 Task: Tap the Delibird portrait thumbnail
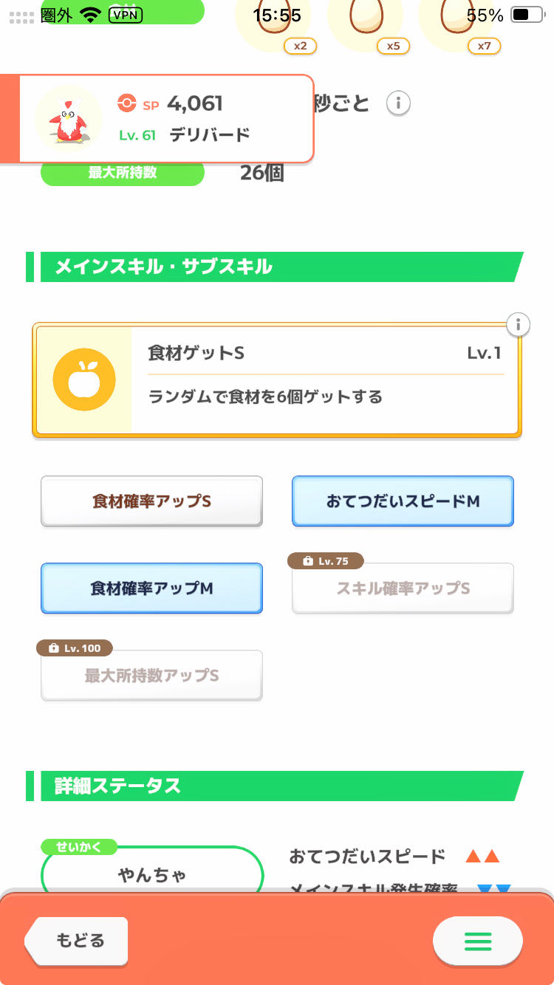(x=67, y=117)
